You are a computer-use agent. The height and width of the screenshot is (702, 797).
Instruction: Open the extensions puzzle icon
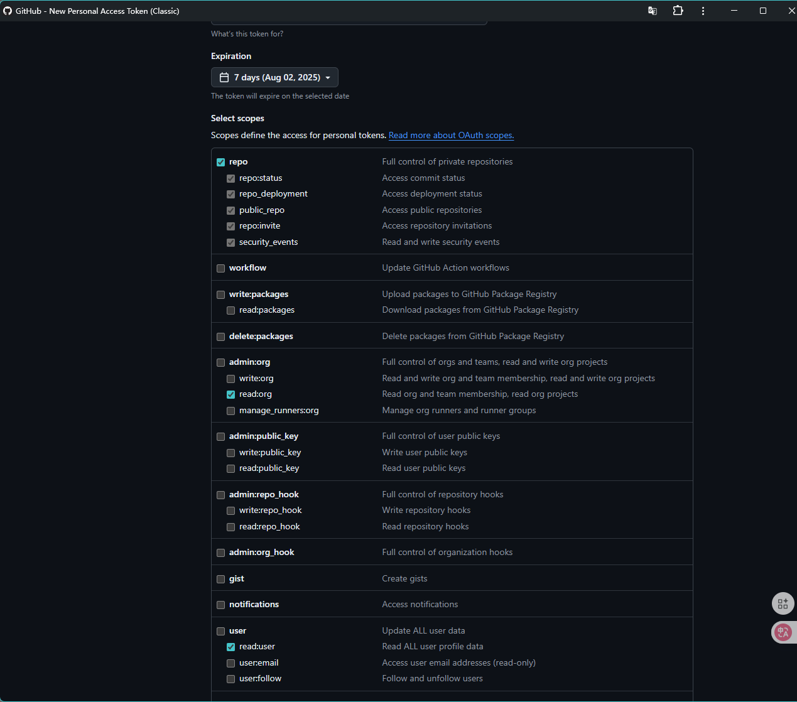[678, 11]
